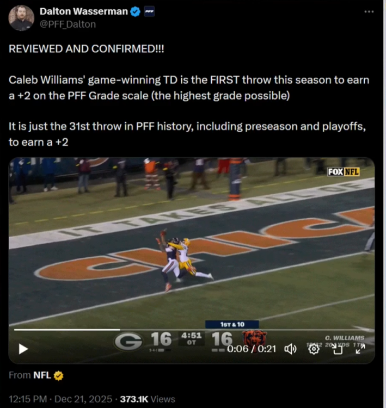Click Dalton Wasserman's profile avatar
The height and width of the screenshot is (408, 386).
(x=21, y=18)
